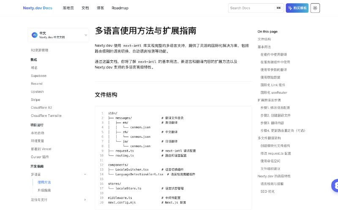Jump to 文件结构 in page outline
Viewport: 338px width, 210px height.
click(x=264, y=39)
